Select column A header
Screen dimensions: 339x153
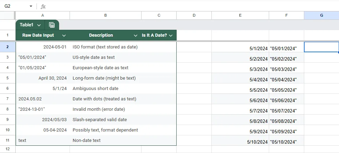42,15
